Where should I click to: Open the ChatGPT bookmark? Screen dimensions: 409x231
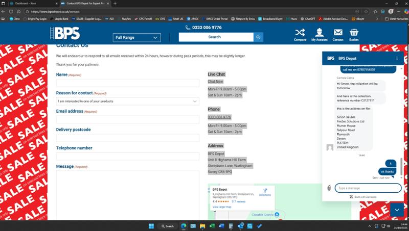tap(308, 19)
